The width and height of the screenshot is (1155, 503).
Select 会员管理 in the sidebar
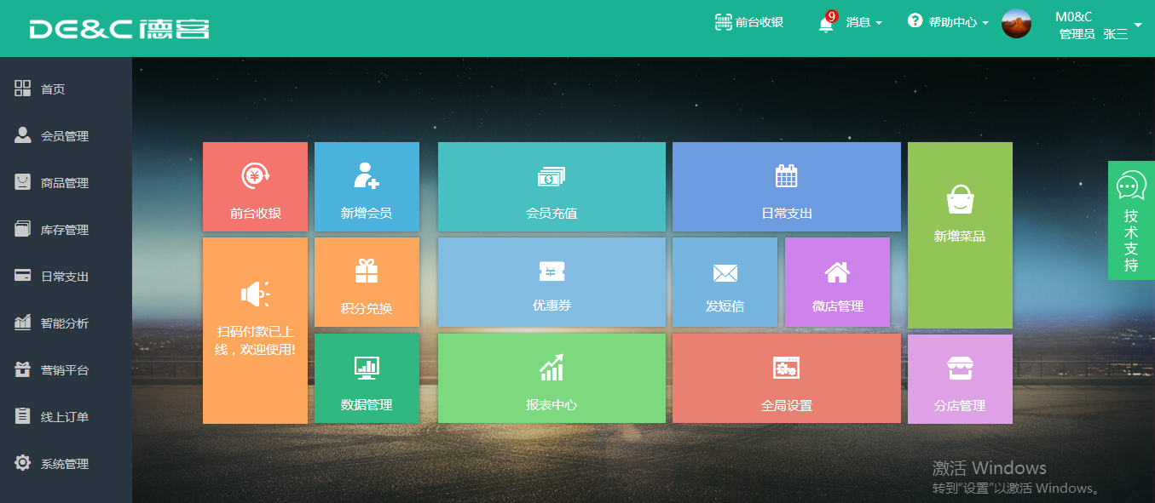[x=66, y=135]
